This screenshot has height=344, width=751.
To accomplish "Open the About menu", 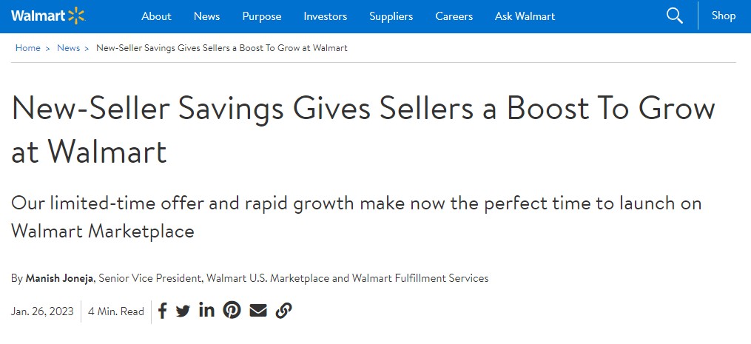I will pyautogui.click(x=156, y=16).
